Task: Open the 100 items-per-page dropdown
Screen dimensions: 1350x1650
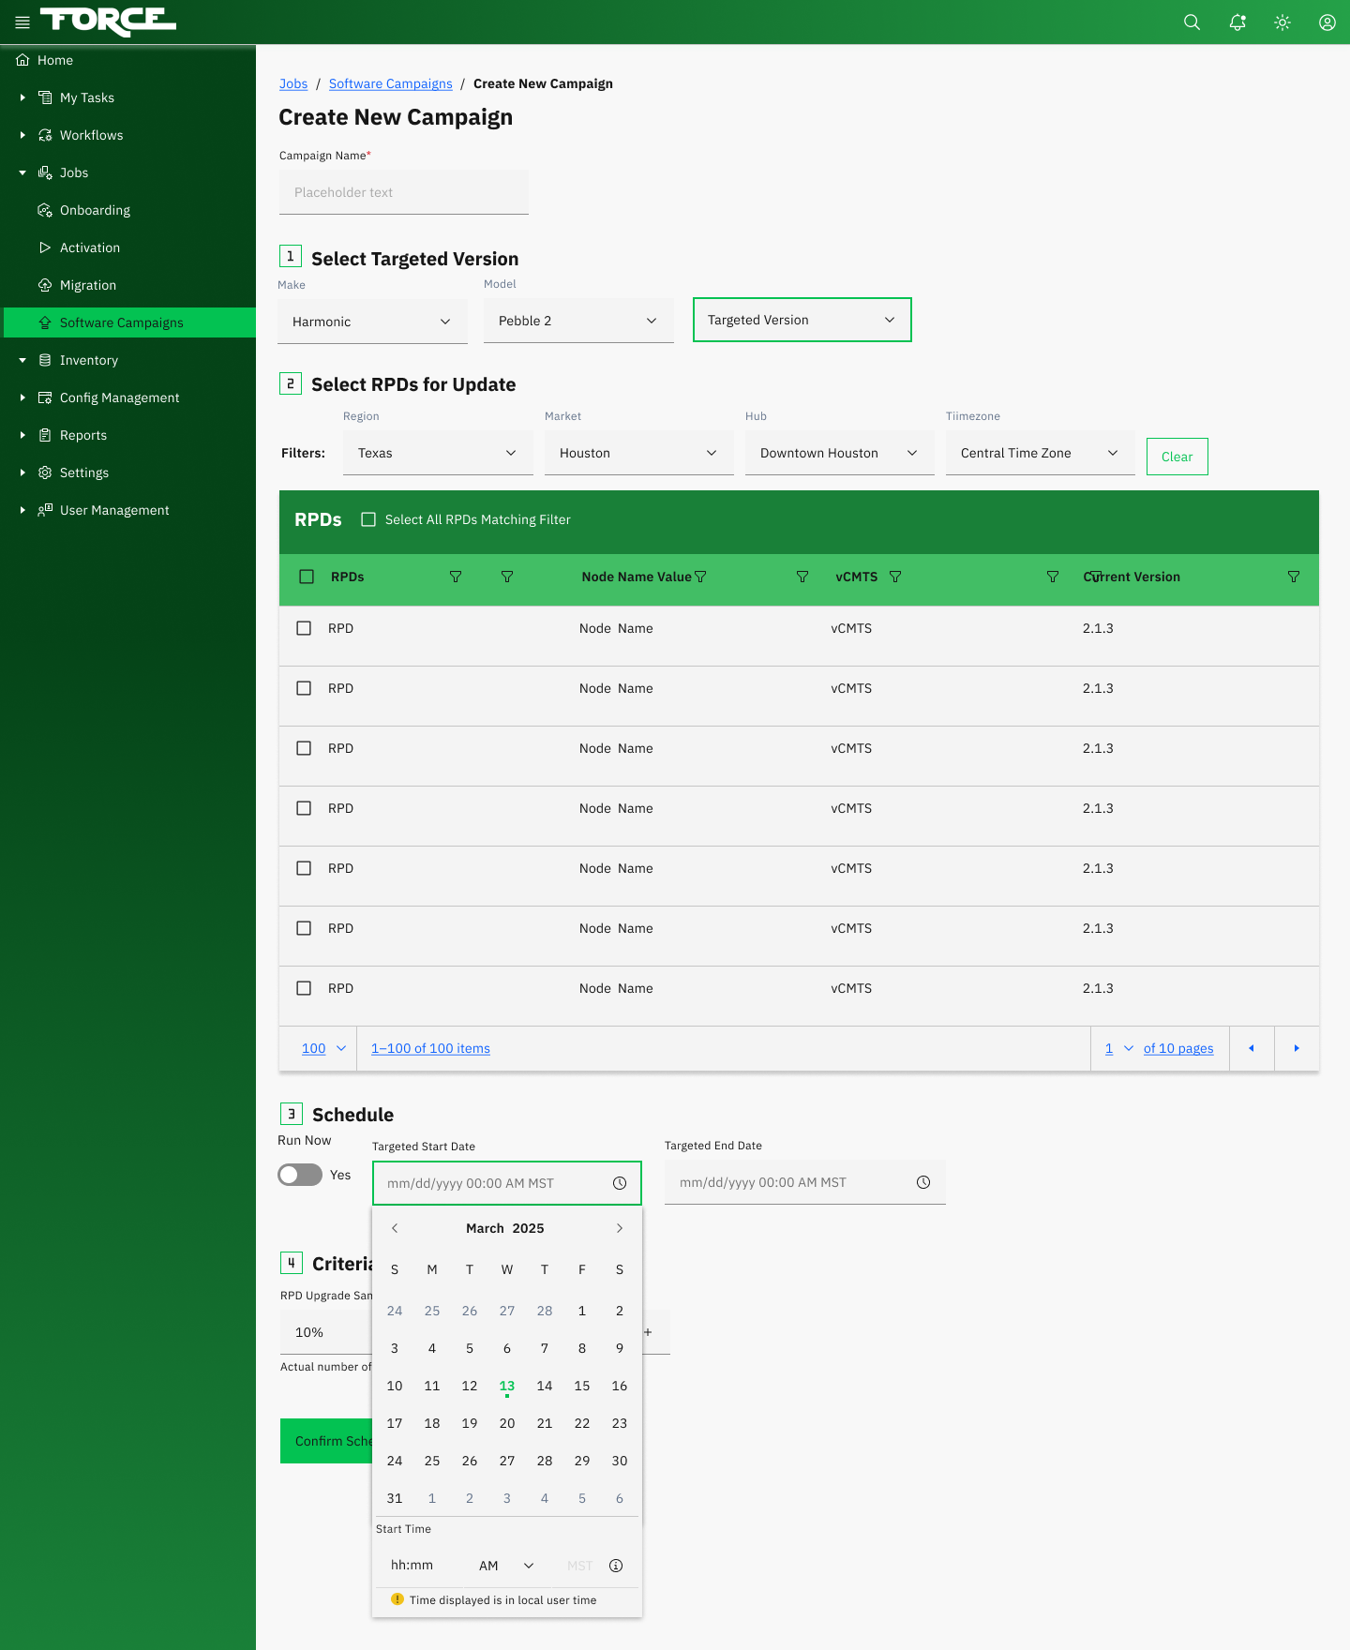Action: tap(323, 1048)
